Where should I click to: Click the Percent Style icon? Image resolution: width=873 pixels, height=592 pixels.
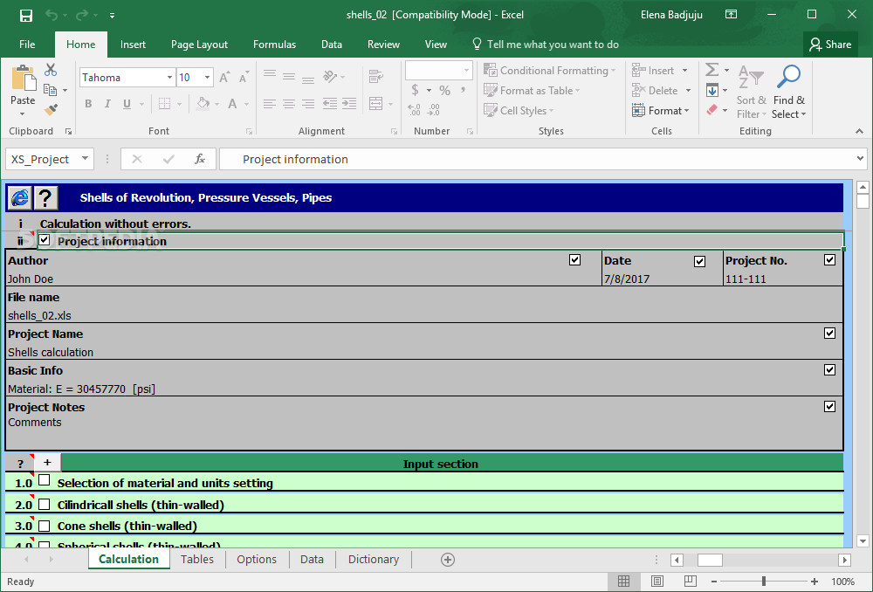pos(444,90)
